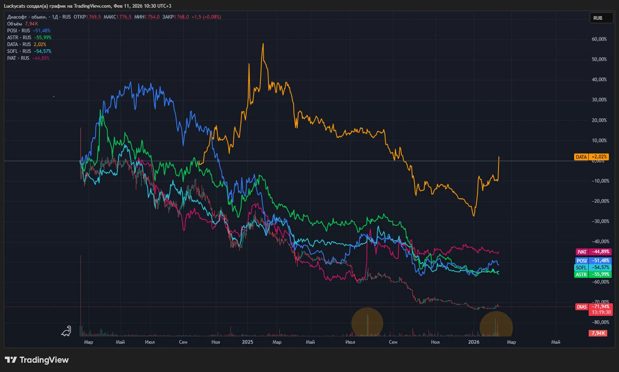The image size is (619, 372).
Task: Click the МАКС 1776,5 high value in header
Action: pyautogui.click(x=118, y=17)
